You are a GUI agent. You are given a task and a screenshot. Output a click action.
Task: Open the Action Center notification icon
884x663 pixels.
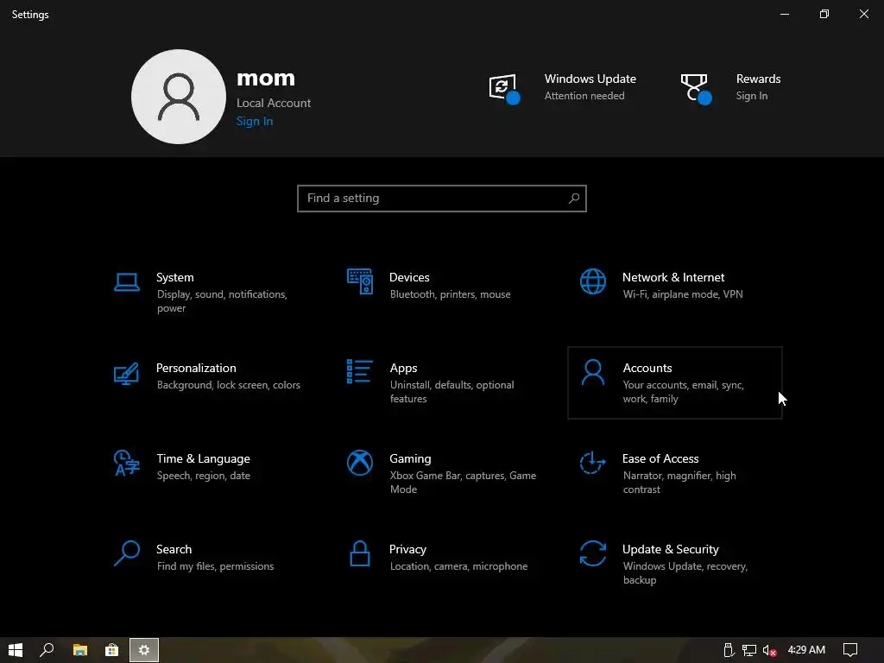click(x=850, y=650)
